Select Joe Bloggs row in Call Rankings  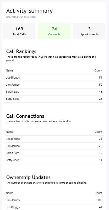click(54, 78)
